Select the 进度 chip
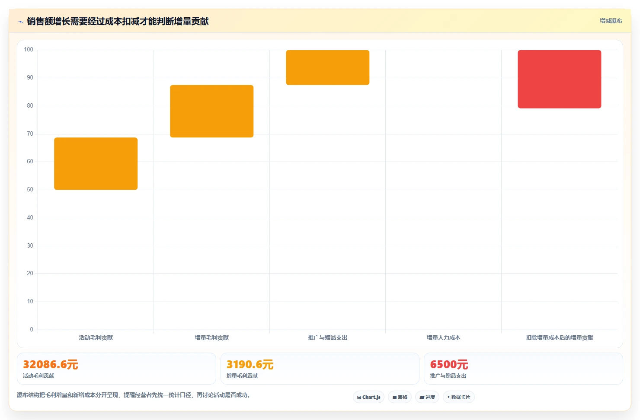The image size is (640, 420). click(427, 397)
